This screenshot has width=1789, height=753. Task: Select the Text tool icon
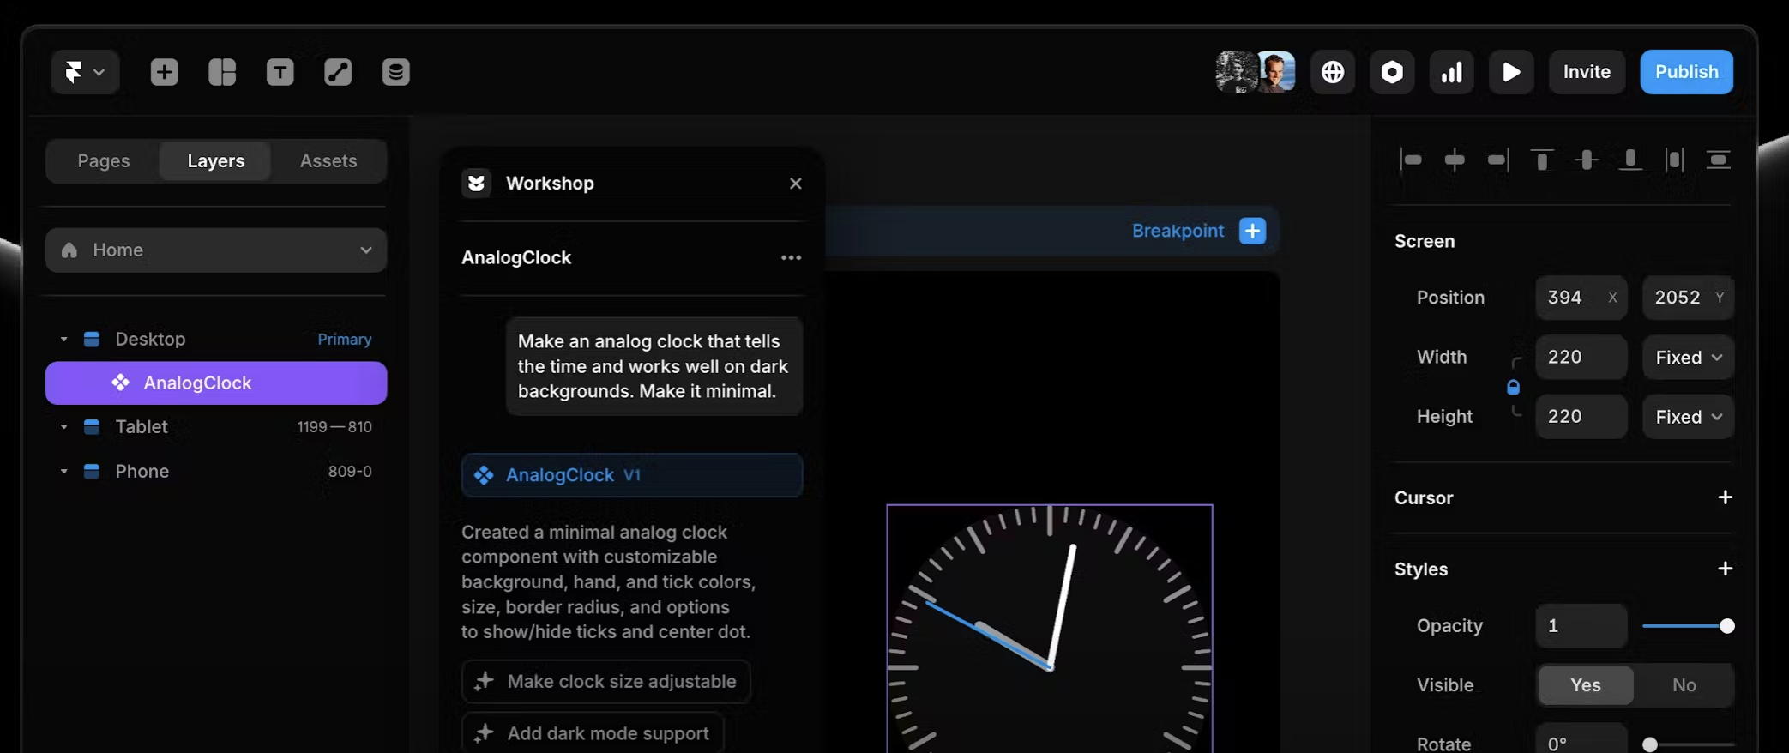coord(280,72)
